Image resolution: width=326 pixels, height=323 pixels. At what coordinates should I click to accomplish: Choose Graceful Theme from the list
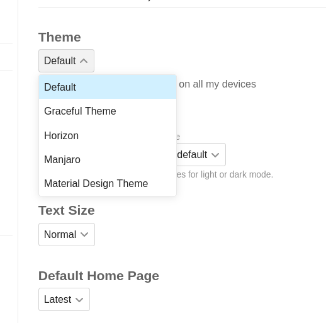(x=108, y=111)
